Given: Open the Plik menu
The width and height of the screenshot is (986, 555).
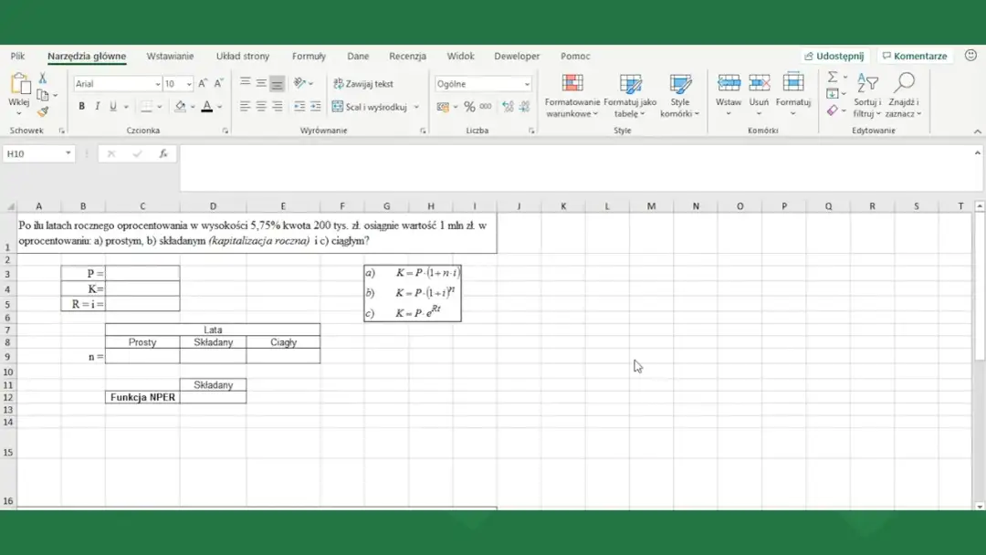Looking at the screenshot, I should pos(17,56).
